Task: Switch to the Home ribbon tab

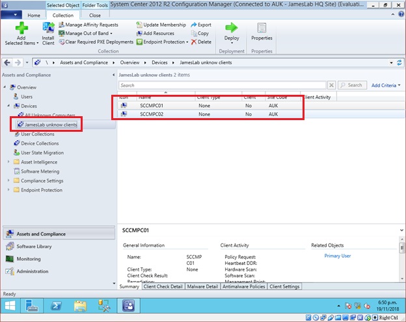Action: (34, 15)
